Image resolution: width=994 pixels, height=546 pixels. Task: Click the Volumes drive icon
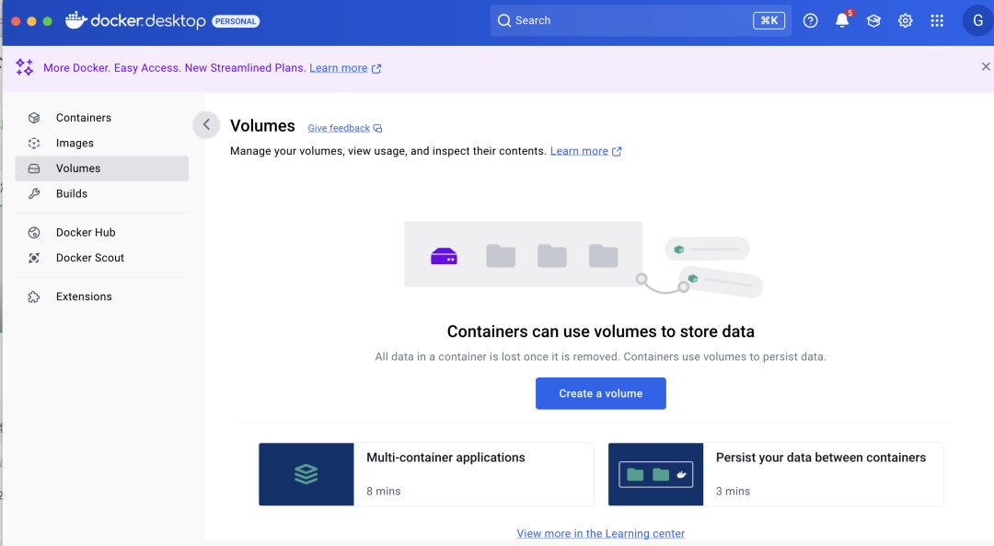(x=34, y=168)
